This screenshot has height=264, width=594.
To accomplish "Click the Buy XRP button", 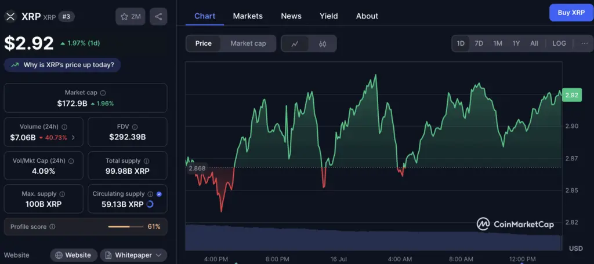I will click(571, 13).
